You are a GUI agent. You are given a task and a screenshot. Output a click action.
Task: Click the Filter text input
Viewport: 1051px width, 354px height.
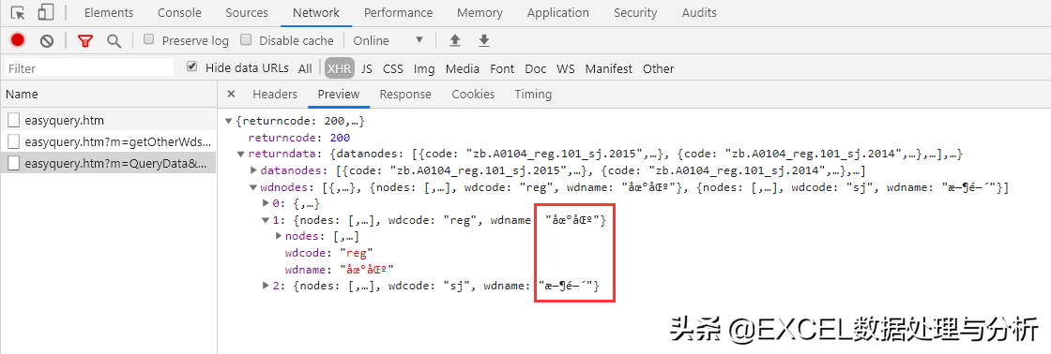click(x=89, y=67)
